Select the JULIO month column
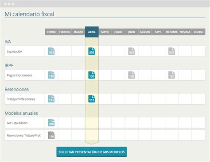This screenshot has width=210, height=162. tap(132, 32)
